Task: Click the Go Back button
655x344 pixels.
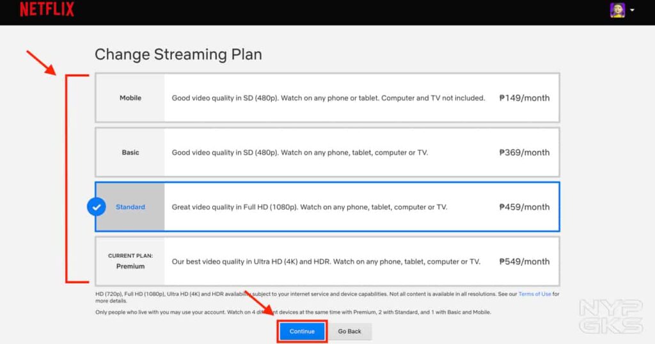Action: coord(350,331)
